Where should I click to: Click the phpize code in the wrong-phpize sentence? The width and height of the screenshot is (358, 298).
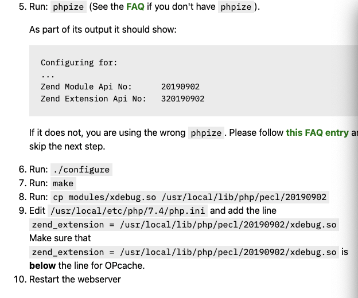click(x=206, y=133)
